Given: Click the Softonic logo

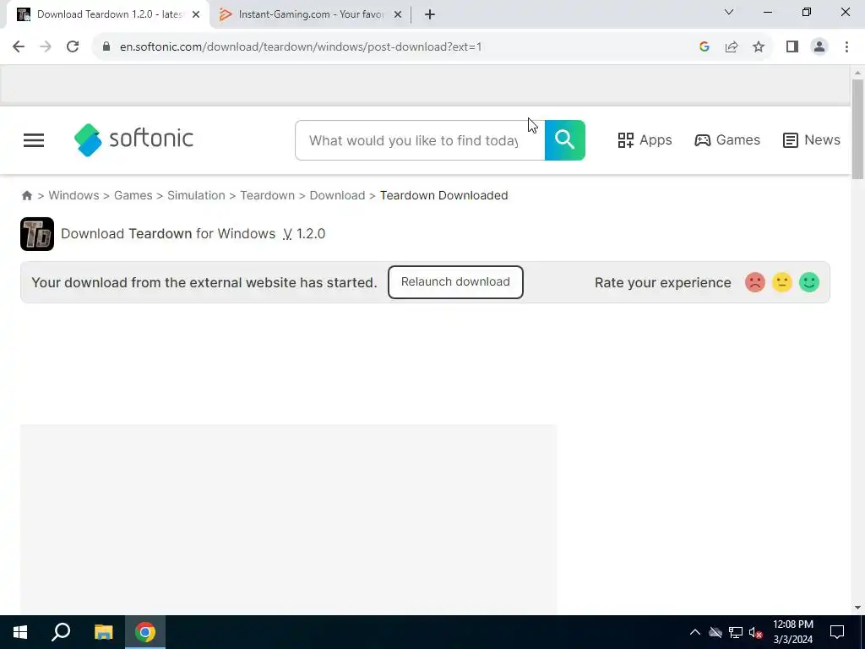Looking at the screenshot, I should coord(133,139).
